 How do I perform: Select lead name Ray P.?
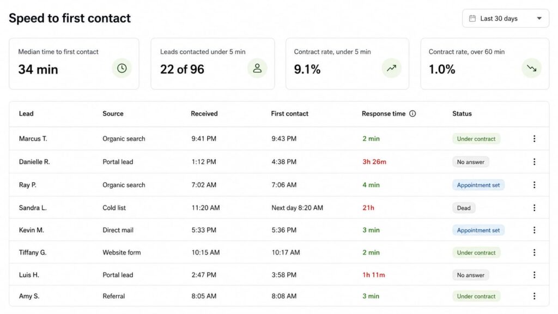tap(27, 185)
